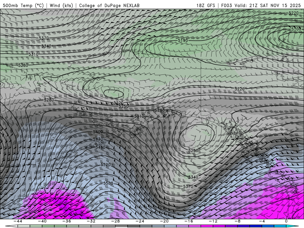Image resolution: width=304 pixels, height=228 pixels.
Task: Click the 5400 contour label
Action: click(98, 132)
